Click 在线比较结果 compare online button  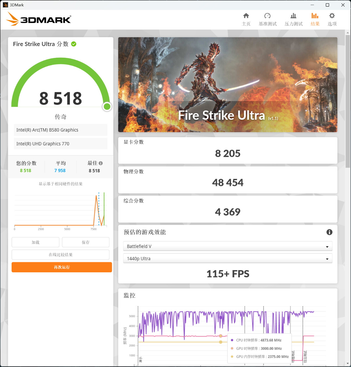[60, 255]
